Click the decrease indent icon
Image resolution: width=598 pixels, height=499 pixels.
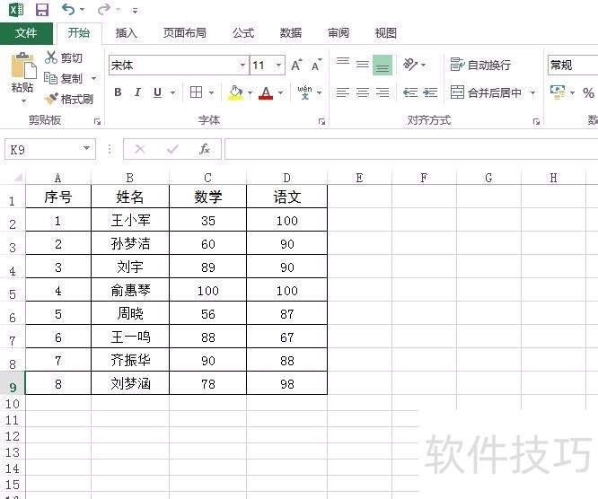click(x=410, y=92)
